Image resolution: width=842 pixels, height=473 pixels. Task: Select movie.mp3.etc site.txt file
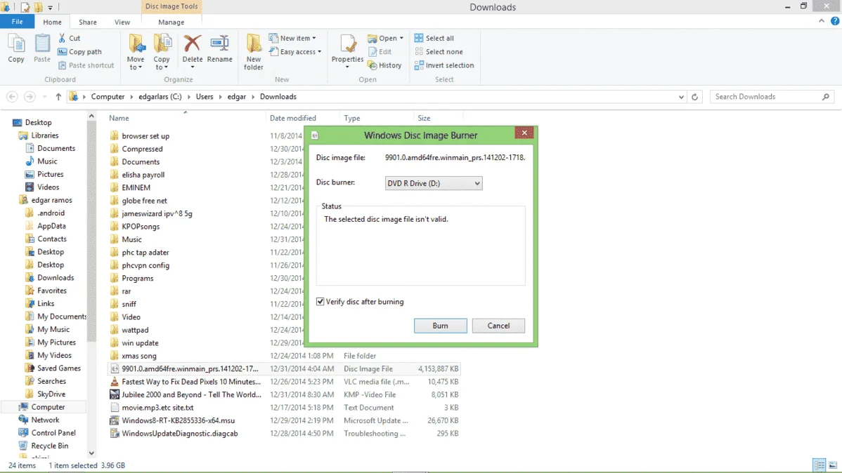tap(157, 408)
